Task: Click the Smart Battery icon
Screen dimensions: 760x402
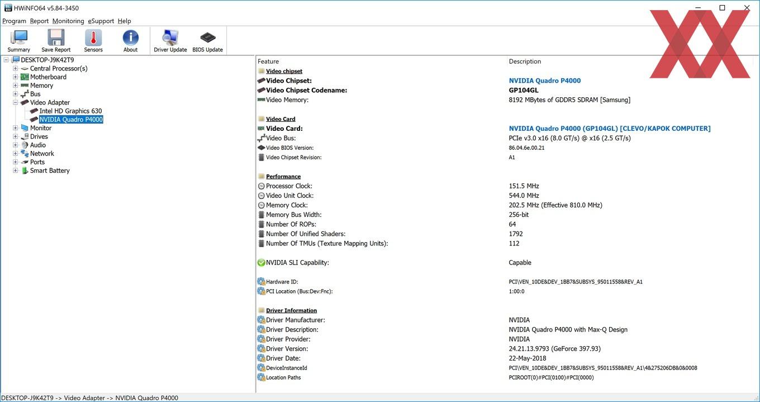Action: pyautogui.click(x=25, y=171)
